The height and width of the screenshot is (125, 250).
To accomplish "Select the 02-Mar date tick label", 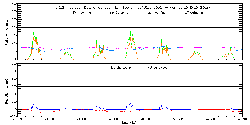I will point(210,119).
